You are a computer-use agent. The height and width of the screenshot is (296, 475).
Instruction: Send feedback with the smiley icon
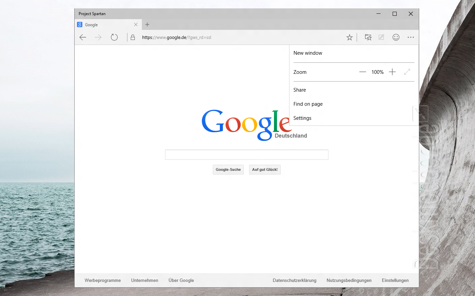coord(396,37)
